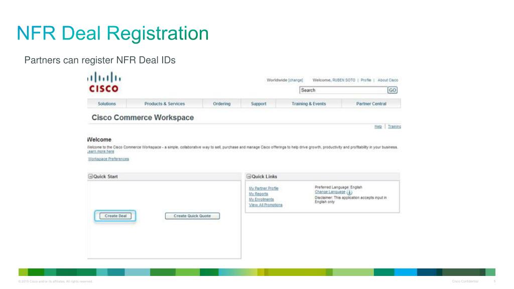The height and width of the screenshot is (289, 514).
Task: Click the Create Deal button
Action: [x=115, y=216]
